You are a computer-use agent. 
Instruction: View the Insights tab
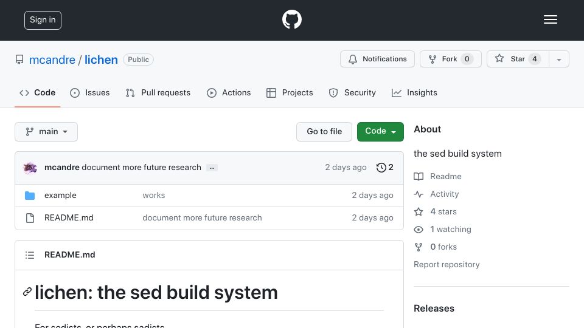click(x=414, y=92)
